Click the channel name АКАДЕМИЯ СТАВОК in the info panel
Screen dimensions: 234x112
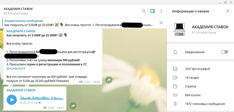pos(210,27)
